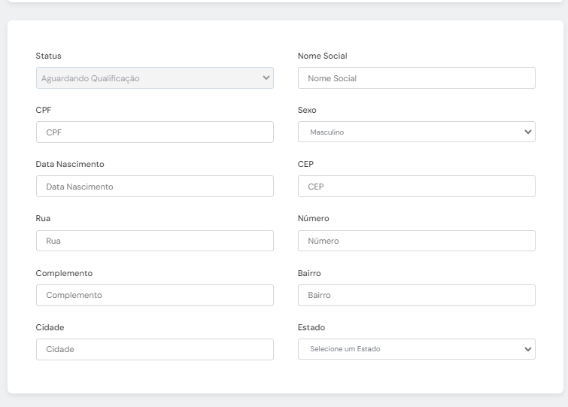Select the Complemento text field
Screen dimensions: 568x407
point(154,295)
